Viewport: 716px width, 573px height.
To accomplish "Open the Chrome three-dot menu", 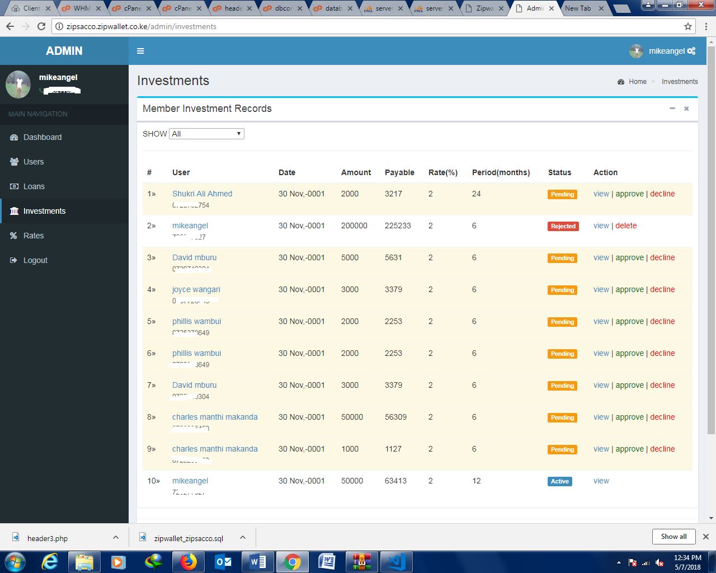I will point(706,26).
